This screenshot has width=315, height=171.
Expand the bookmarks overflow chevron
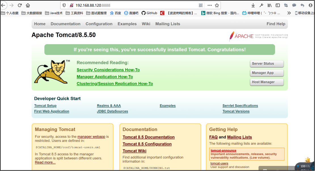(x=289, y=13)
